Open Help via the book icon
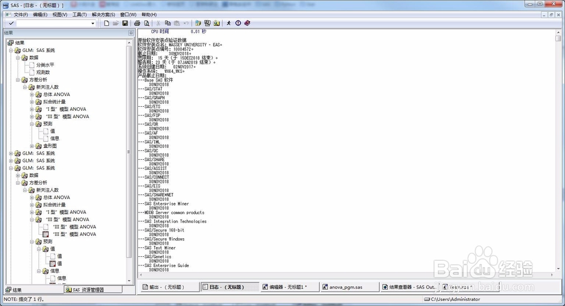565x306 pixels. click(247, 23)
